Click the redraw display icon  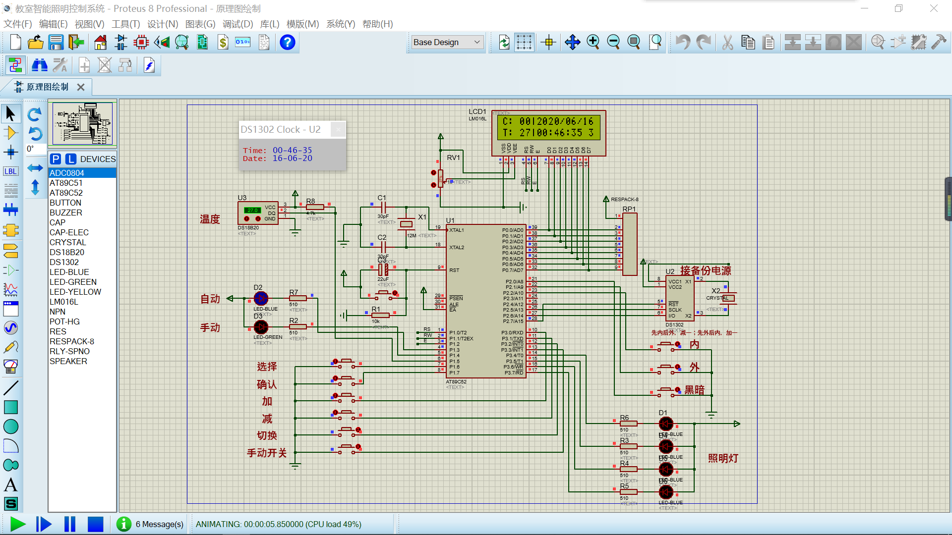coord(504,43)
